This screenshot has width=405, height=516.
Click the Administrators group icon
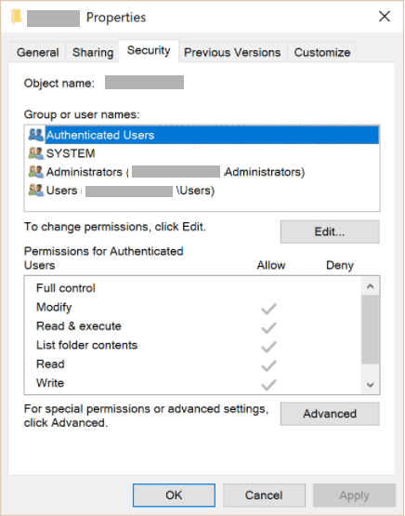36,172
